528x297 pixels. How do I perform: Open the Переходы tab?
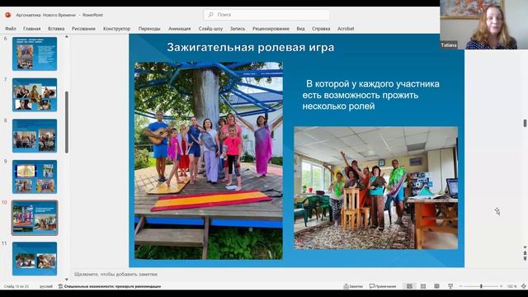(x=149, y=29)
